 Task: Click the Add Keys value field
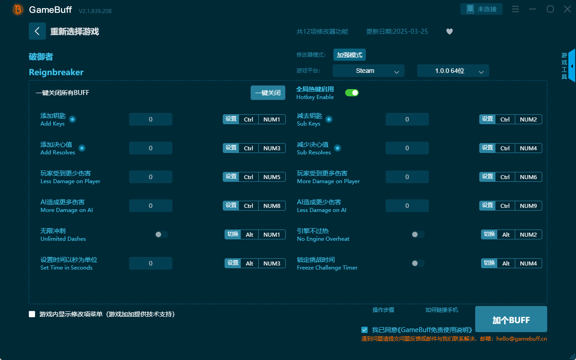(x=151, y=119)
